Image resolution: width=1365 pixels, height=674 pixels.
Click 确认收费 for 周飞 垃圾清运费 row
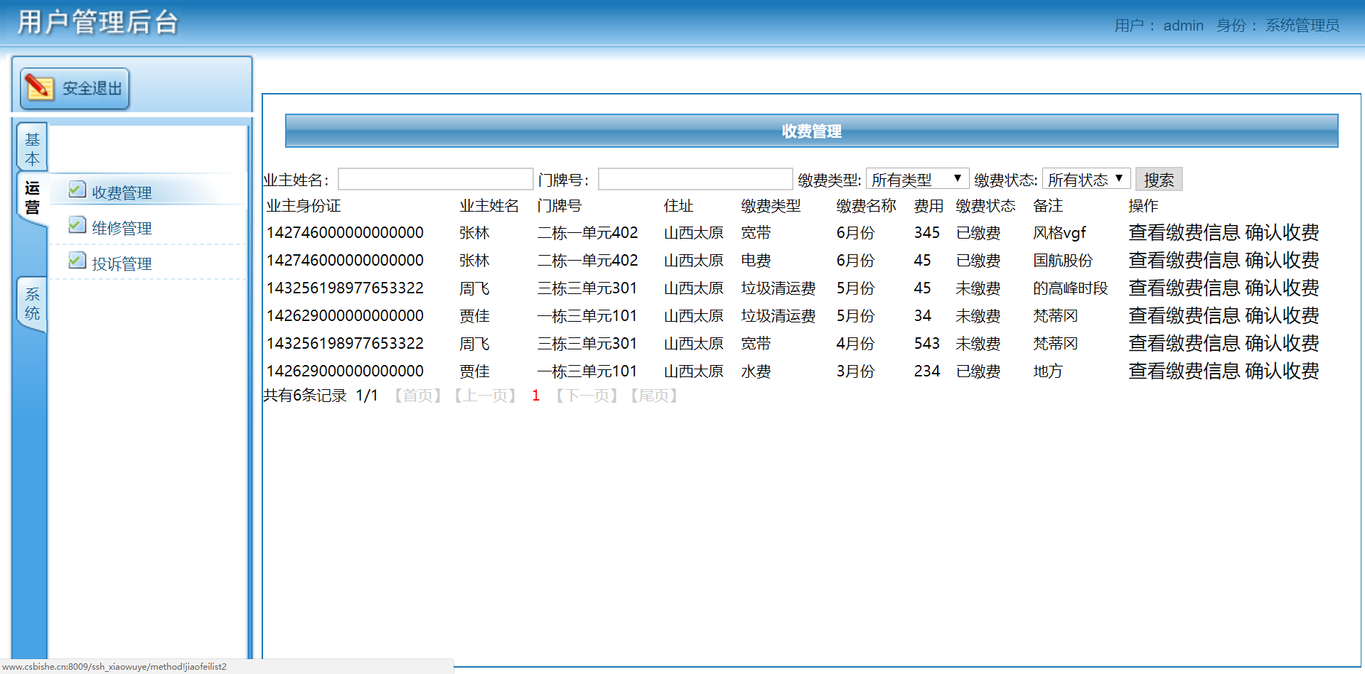point(1282,288)
